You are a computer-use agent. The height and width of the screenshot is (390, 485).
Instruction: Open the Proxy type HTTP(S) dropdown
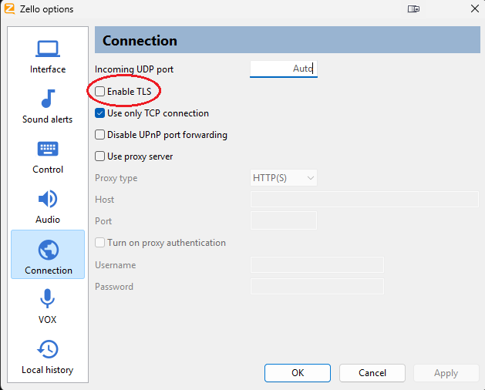(x=284, y=178)
